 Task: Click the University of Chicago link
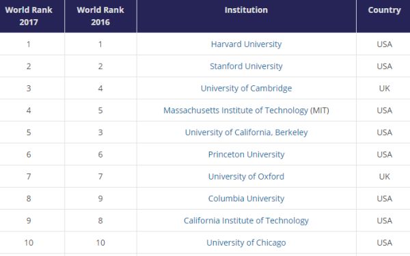[246, 242]
